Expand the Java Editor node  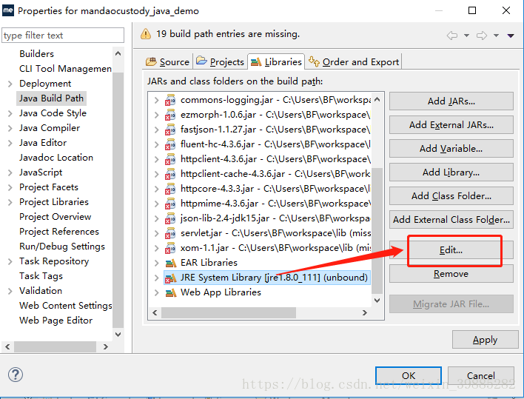(x=10, y=143)
